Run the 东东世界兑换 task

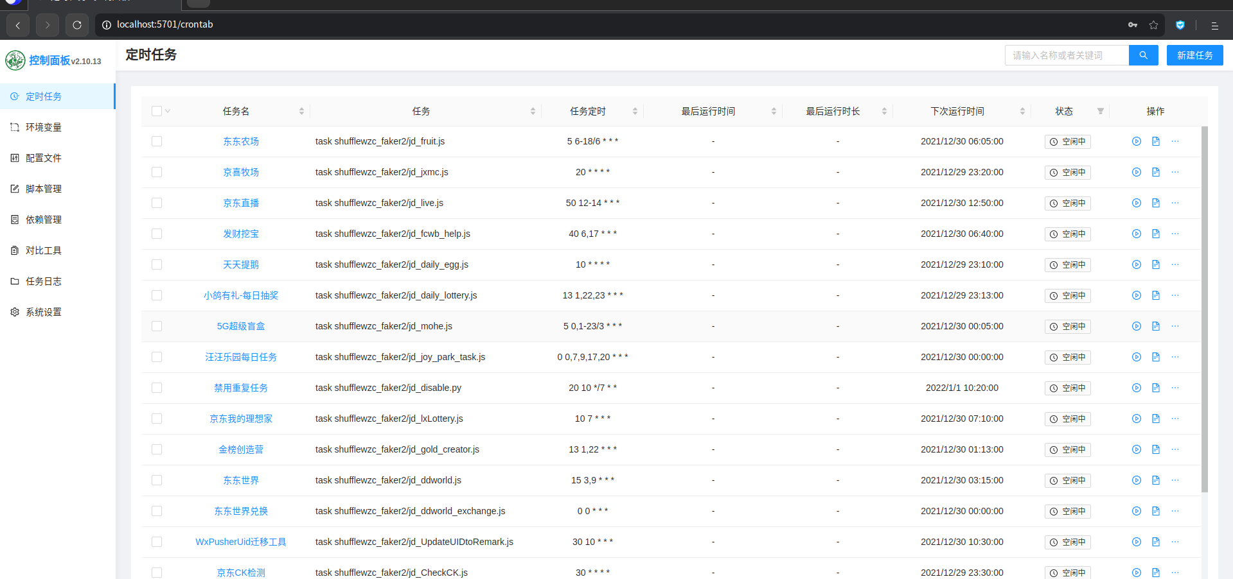(x=1136, y=511)
